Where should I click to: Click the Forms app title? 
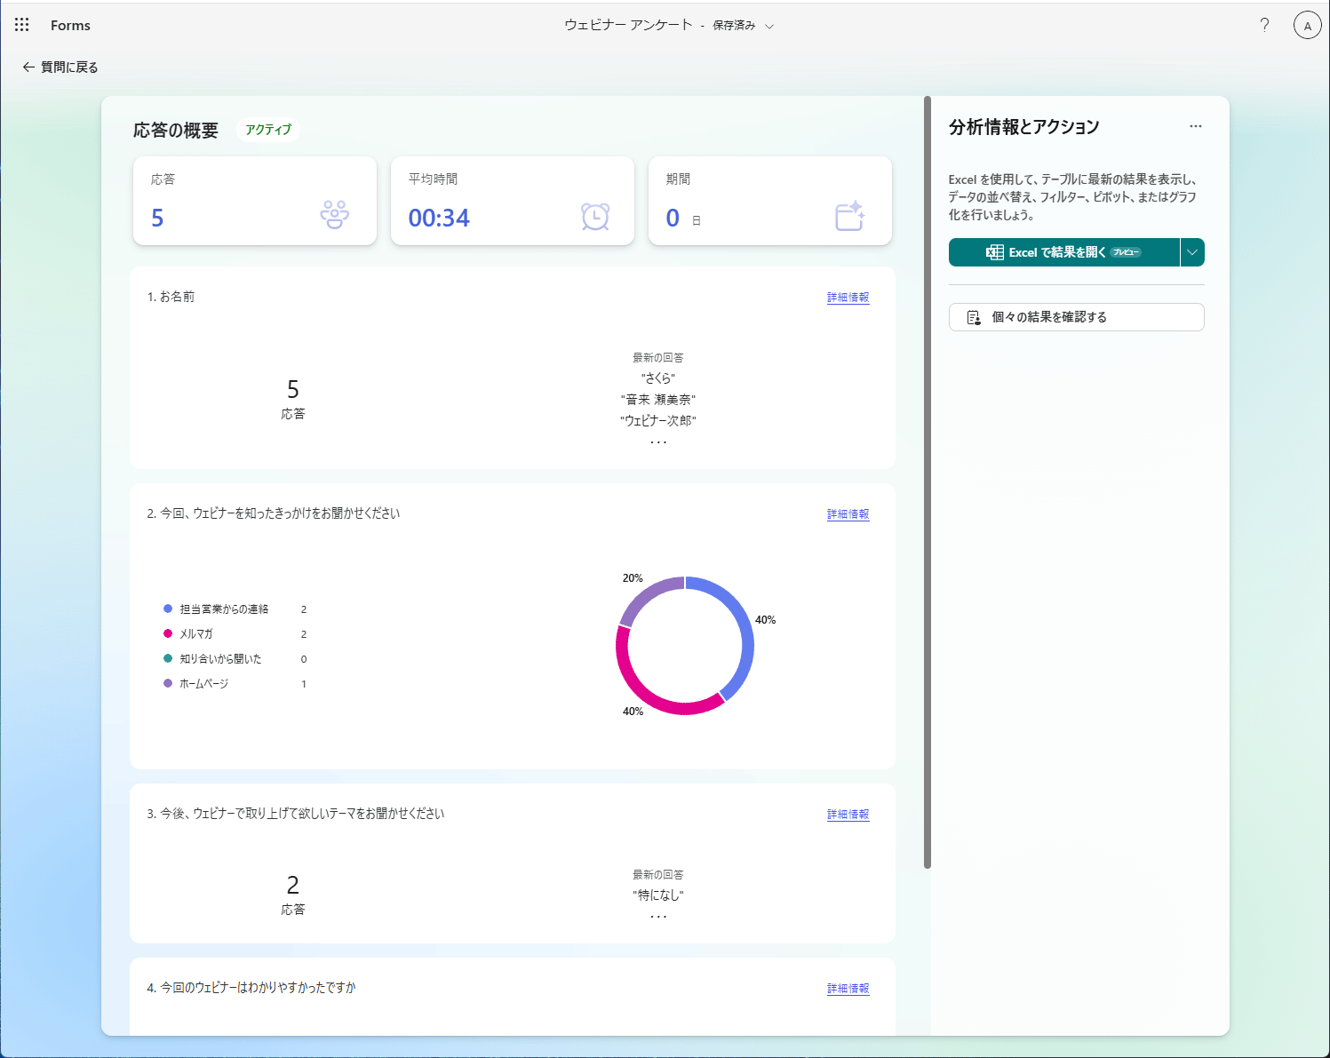pyautogui.click(x=70, y=26)
